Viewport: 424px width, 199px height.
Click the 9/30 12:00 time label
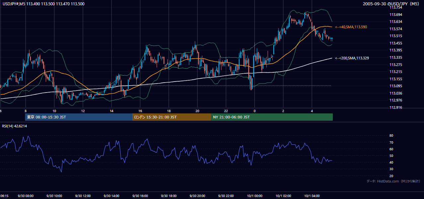[x=83, y=196]
